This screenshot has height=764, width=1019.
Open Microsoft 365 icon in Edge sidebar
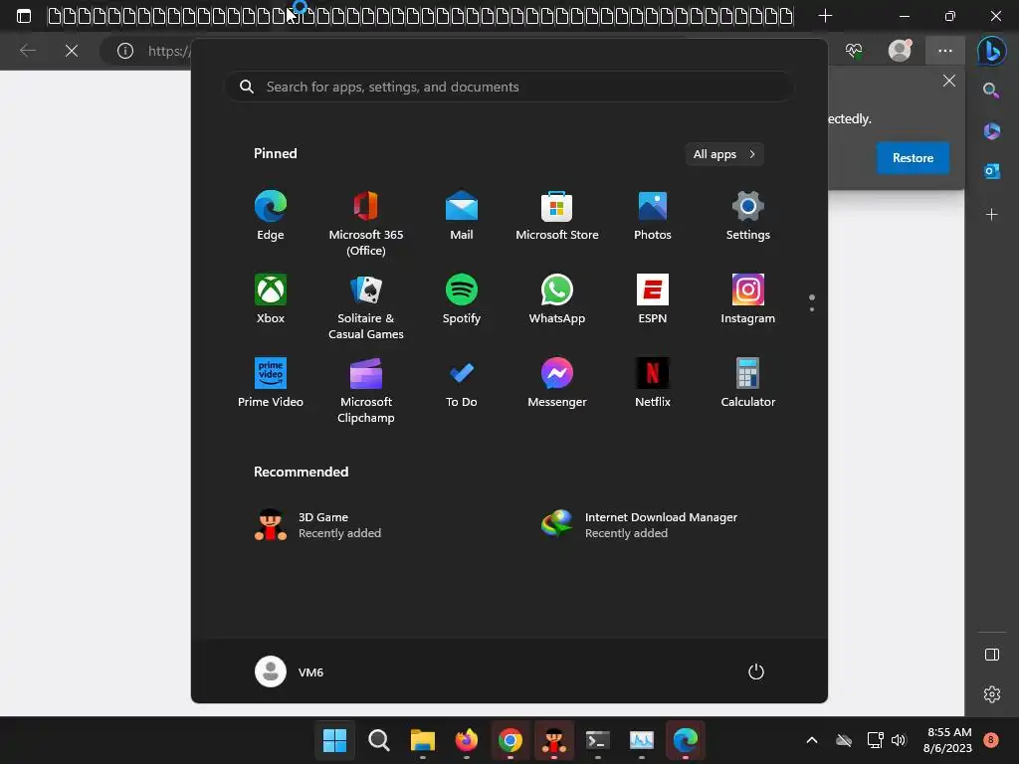pyautogui.click(x=992, y=131)
